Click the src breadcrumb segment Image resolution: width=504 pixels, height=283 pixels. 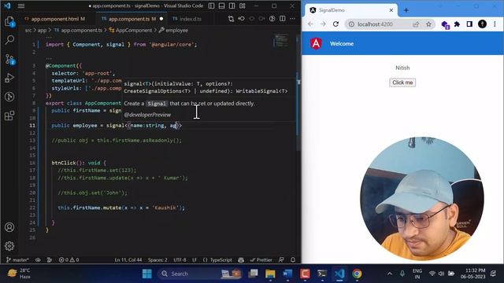[x=28, y=31]
